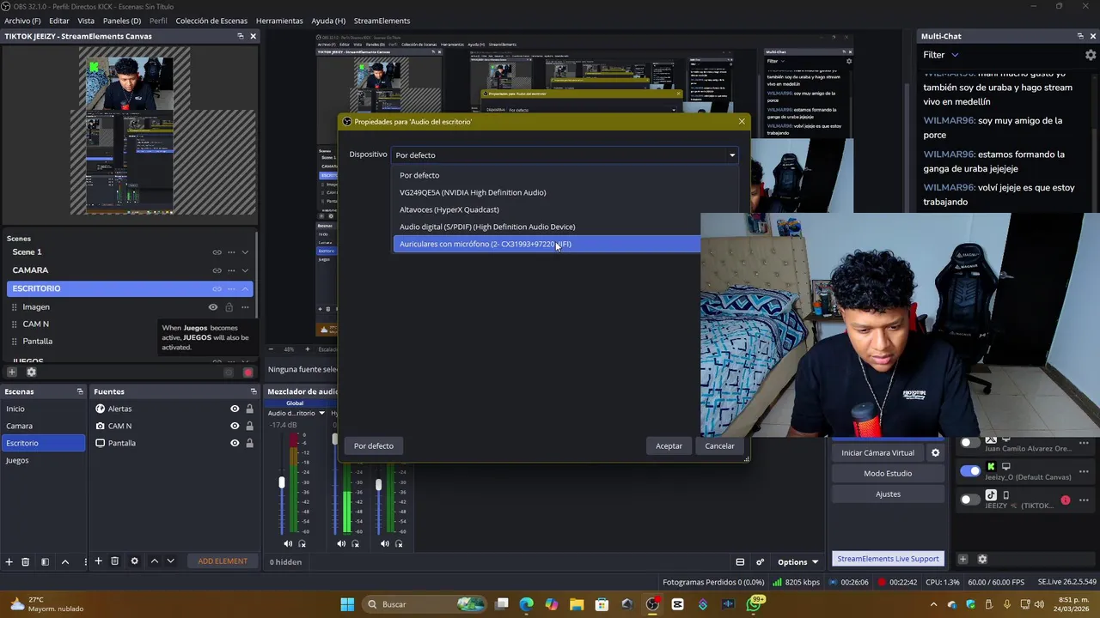This screenshot has height=618, width=1100.
Task: Select Juegos scene in Escenas list
Action: pos(43,460)
